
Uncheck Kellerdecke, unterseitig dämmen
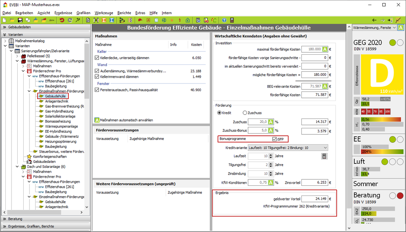pos(97,58)
